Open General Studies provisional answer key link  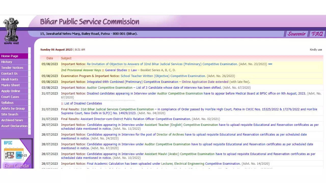[116, 70]
